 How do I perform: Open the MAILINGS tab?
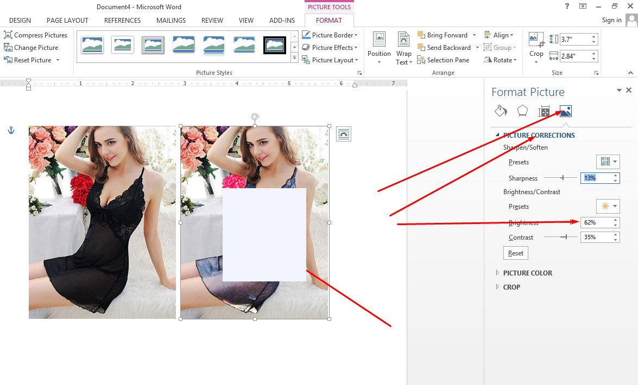pyautogui.click(x=171, y=20)
